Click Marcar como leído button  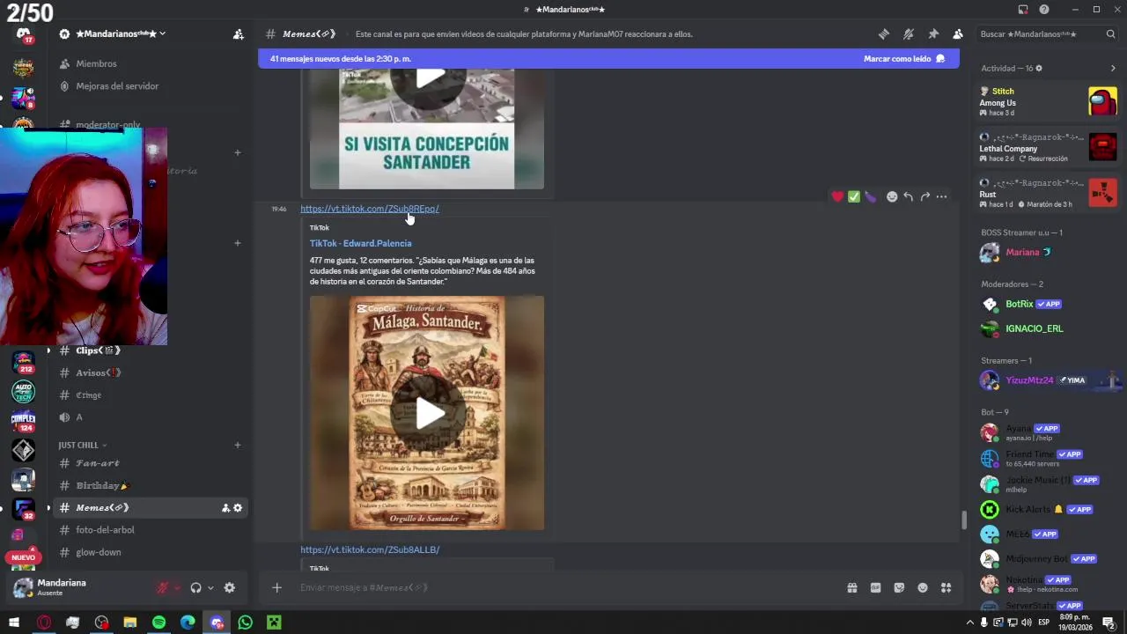coord(903,59)
